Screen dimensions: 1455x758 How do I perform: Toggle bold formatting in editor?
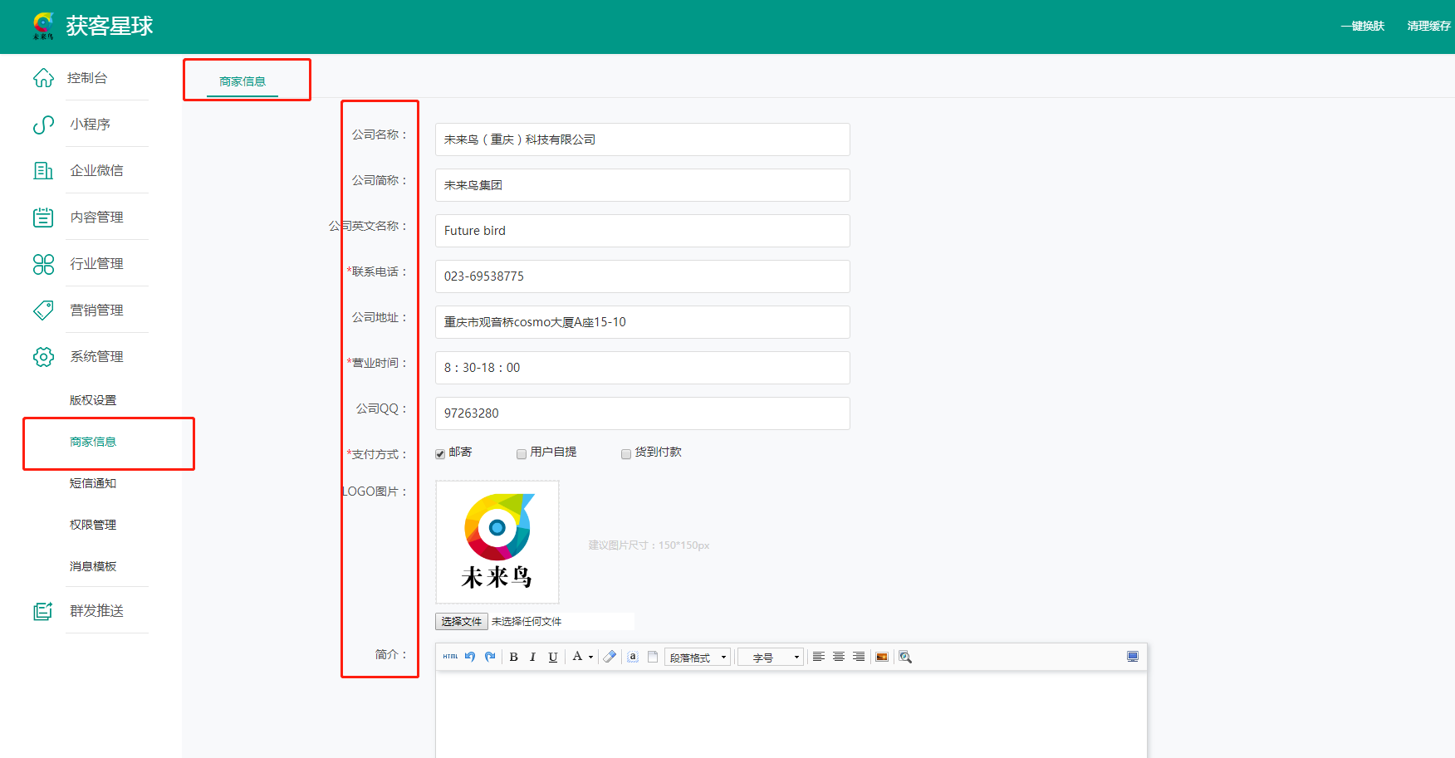point(513,657)
